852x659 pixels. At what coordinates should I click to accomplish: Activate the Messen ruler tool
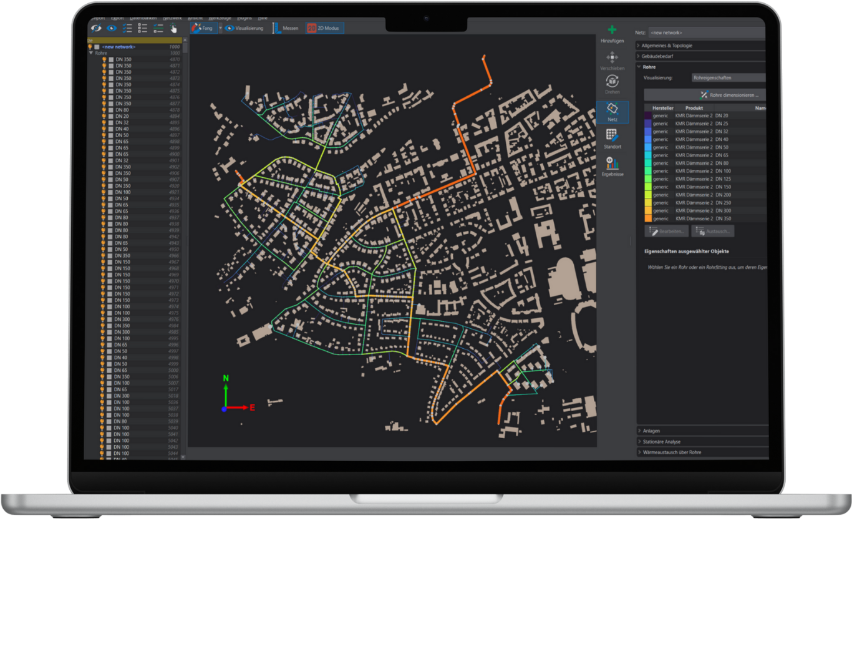(x=284, y=28)
